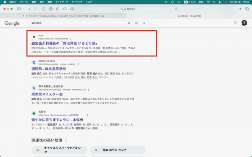Go to the Home page

click(x=72, y=9)
